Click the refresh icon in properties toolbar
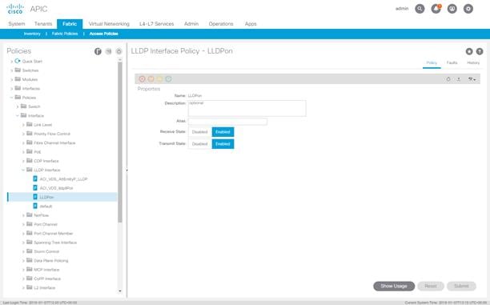The image size is (490, 305). click(448, 79)
